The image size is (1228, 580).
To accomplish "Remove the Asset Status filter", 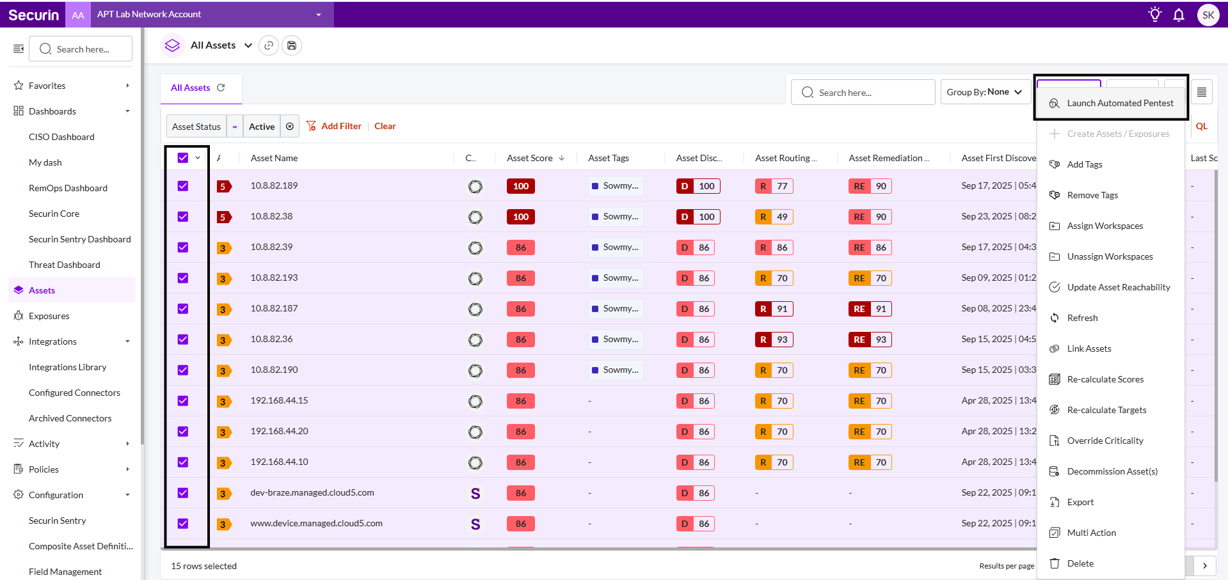I will point(290,127).
